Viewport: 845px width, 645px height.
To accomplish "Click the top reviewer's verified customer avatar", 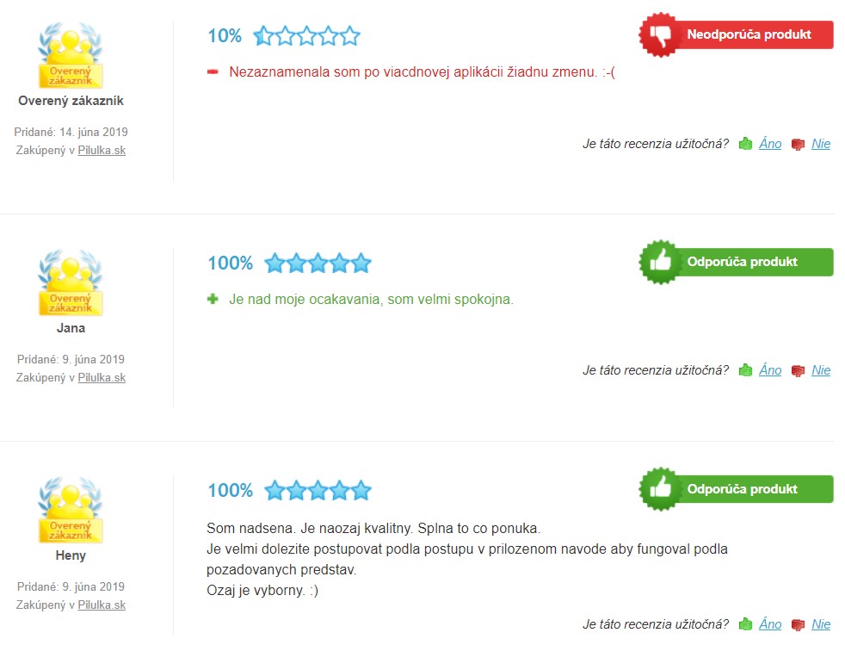I will point(71,55).
